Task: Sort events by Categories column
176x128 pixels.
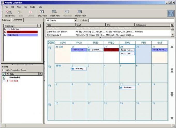Action: coord(152,25)
